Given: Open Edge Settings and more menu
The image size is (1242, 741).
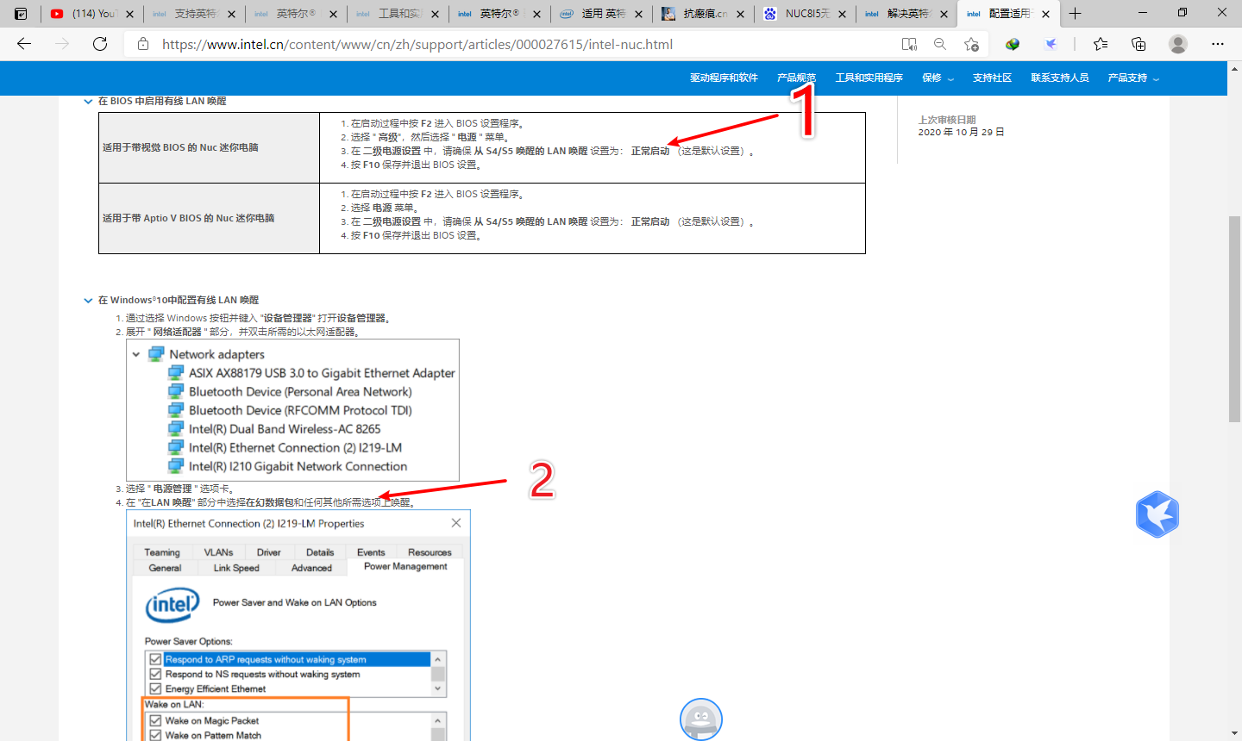Looking at the screenshot, I should (1218, 44).
